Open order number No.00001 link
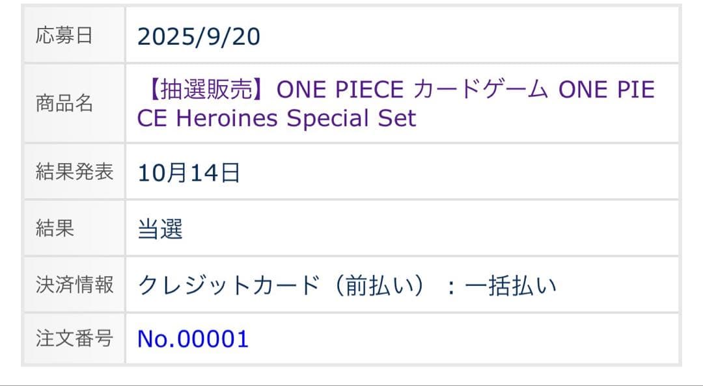The width and height of the screenshot is (703, 386). click(x=193, y=339)
